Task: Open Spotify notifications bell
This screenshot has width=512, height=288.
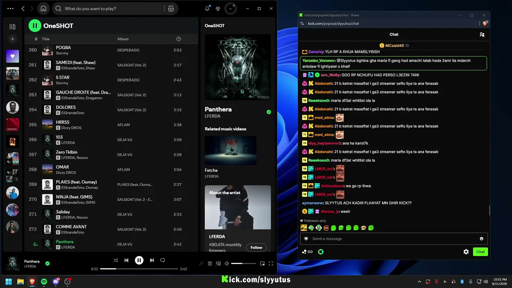Action: click(x=207, y=8)
